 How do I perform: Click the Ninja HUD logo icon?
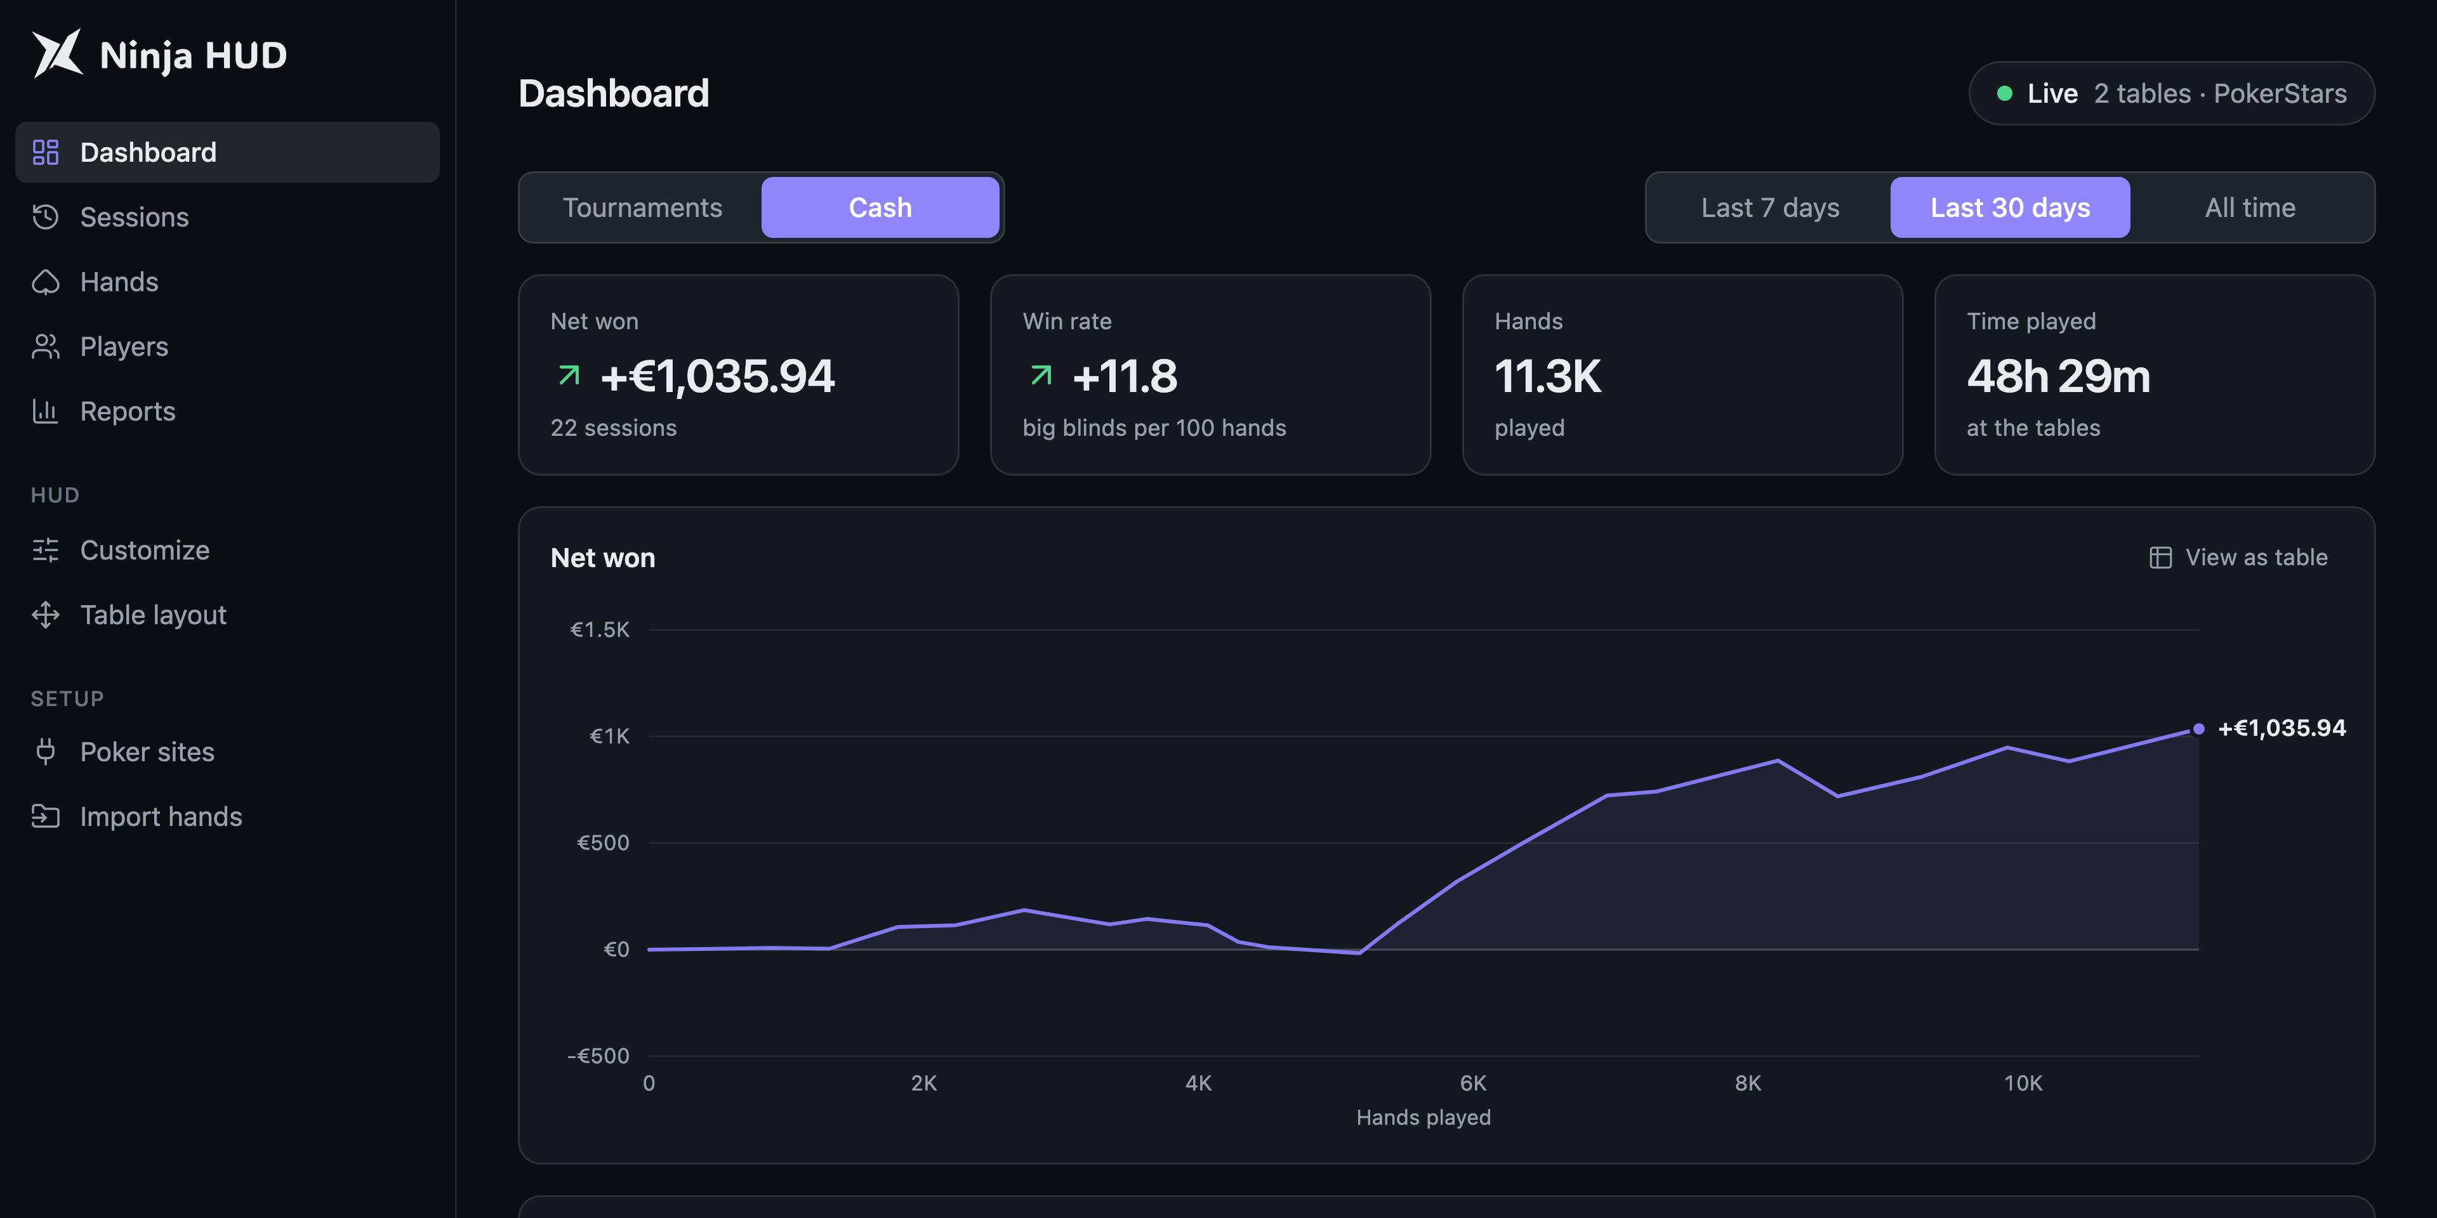[58, 54]
